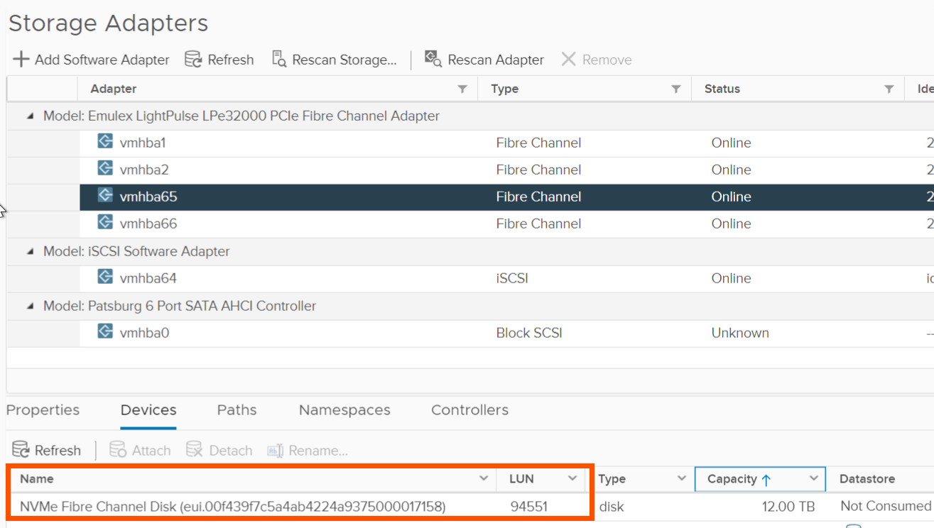The width and height of the screenshot is (934, 528).
Task: Click the Rescan Storage icon
Action: (279, 60)
